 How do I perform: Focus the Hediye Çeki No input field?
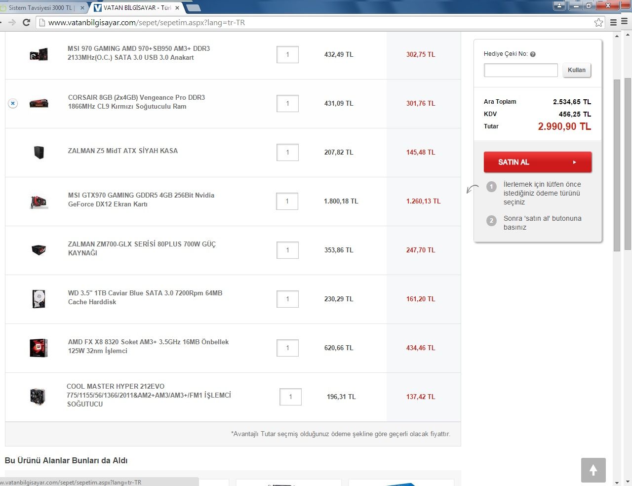(521, 70)
